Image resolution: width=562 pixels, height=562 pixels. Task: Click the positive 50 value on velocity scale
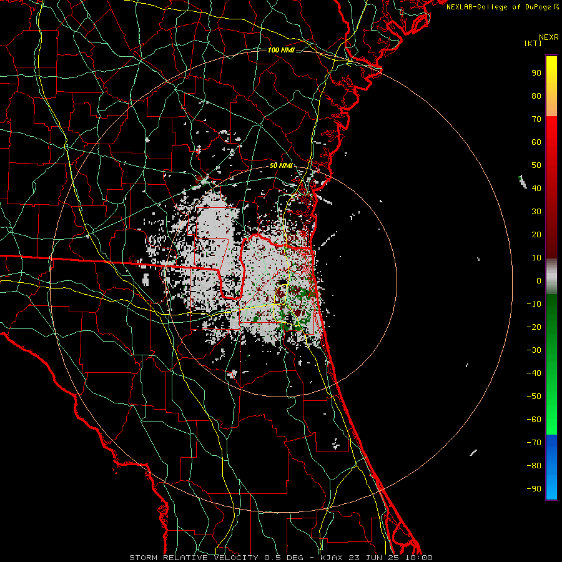pos(536,165)
